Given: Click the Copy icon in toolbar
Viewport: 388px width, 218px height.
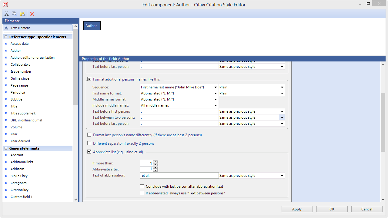Looking at the screenshot, I should 15,14.
